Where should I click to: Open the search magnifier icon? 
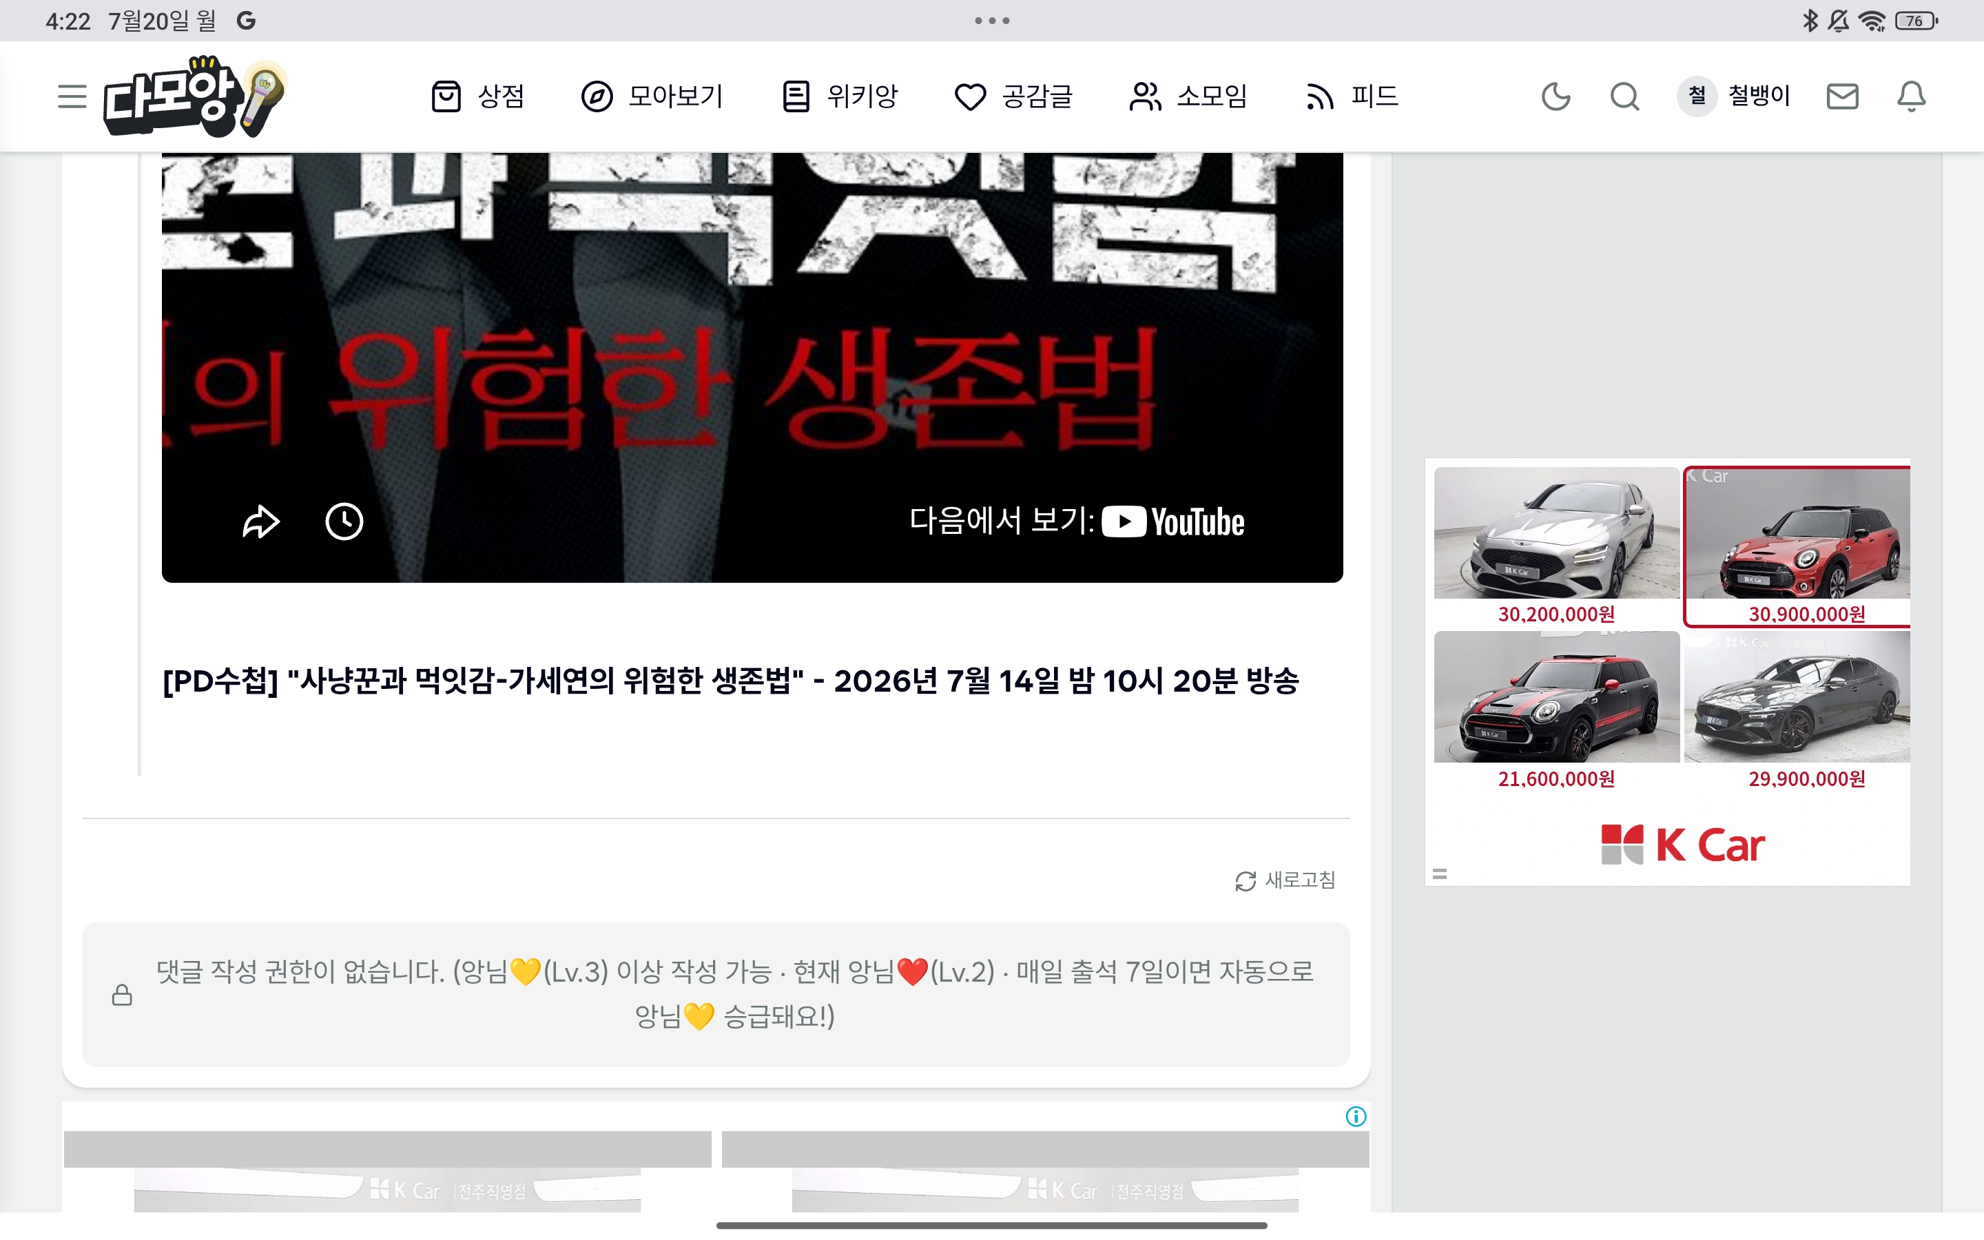pyautogui.click(x=1624, y=96)
